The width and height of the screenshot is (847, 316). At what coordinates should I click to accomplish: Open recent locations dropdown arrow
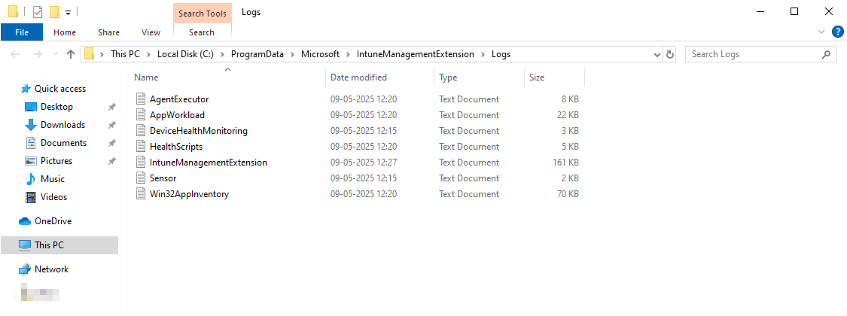click(55, 54)
